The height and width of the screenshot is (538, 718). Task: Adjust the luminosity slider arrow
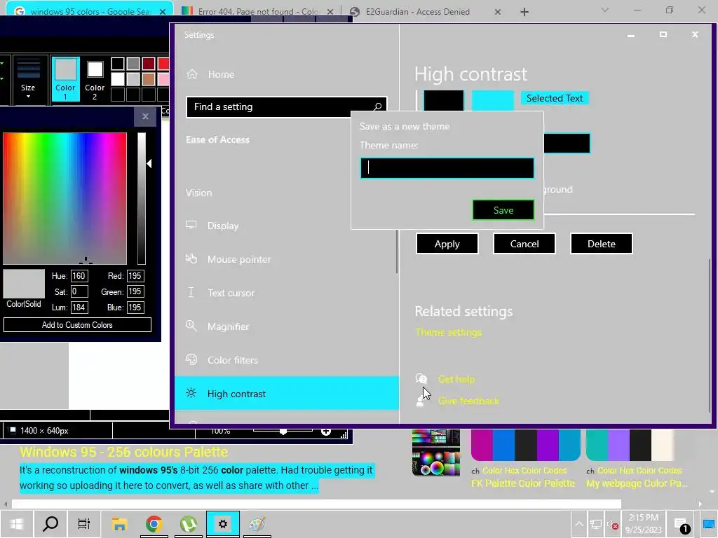[x=149, y=163]
